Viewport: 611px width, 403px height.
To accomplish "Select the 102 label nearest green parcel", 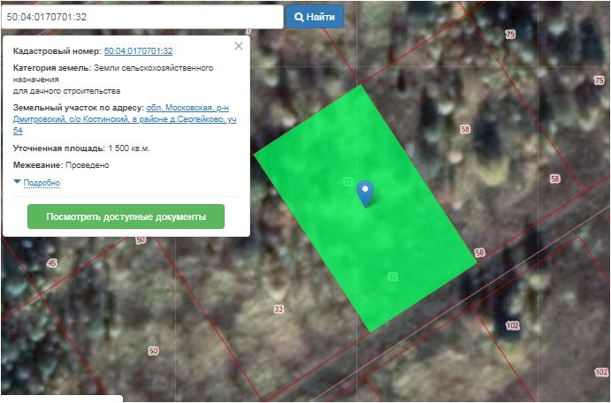I will 512,325.
